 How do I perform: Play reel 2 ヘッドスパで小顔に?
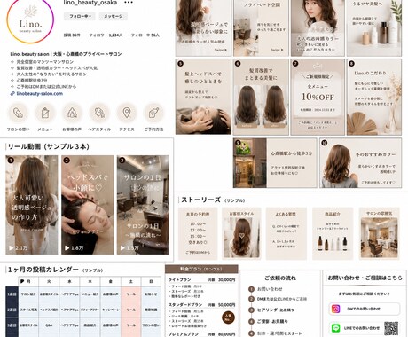[88, 205]
